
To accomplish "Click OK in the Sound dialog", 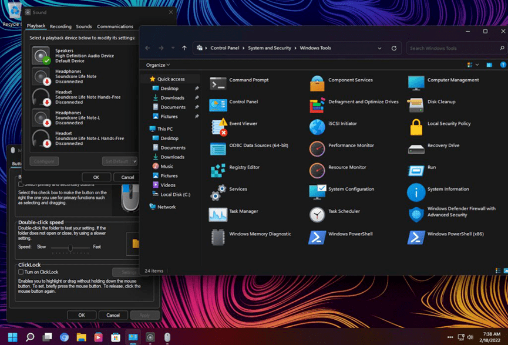I will (x=96, y=177).
